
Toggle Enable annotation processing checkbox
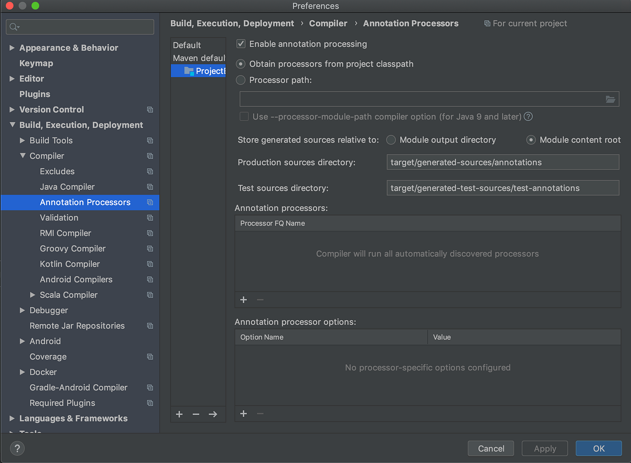tap(241, 44)
